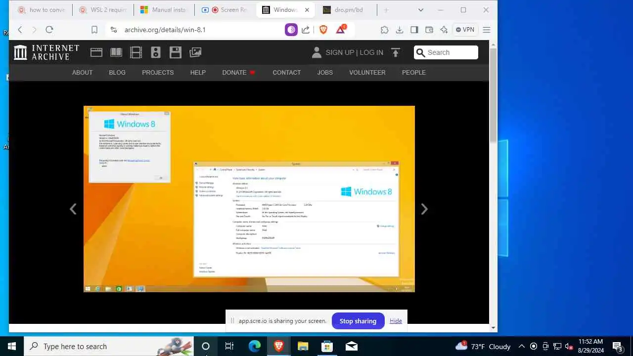The width and height of the screenshot is (633, 356).
Task: Hide the screen sharing bar
Action: coord(396,321)
